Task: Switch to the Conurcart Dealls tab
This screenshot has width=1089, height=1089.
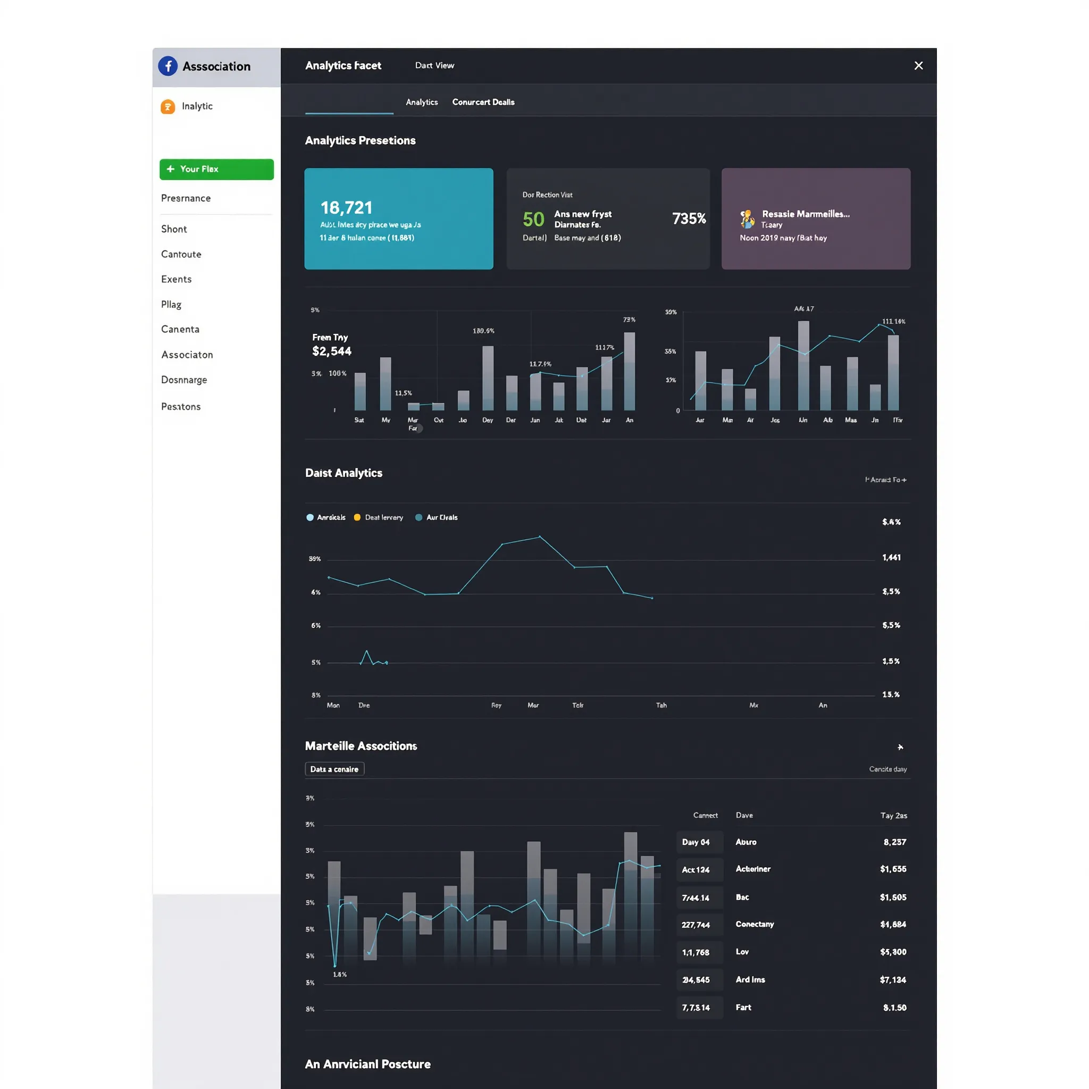Action: pos(483,102)
